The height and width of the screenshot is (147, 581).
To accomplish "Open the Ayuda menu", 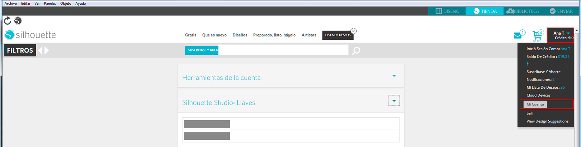I will 80,3.
